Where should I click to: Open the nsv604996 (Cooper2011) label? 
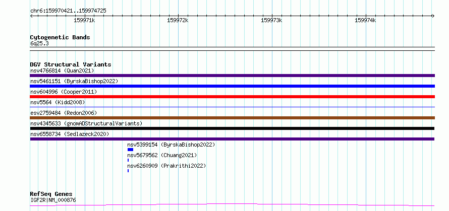tap(64, 92)
